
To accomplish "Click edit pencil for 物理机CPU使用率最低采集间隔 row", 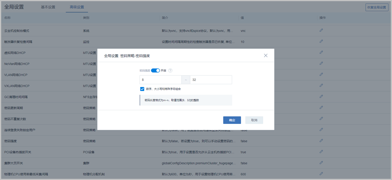I will (321, 173).
